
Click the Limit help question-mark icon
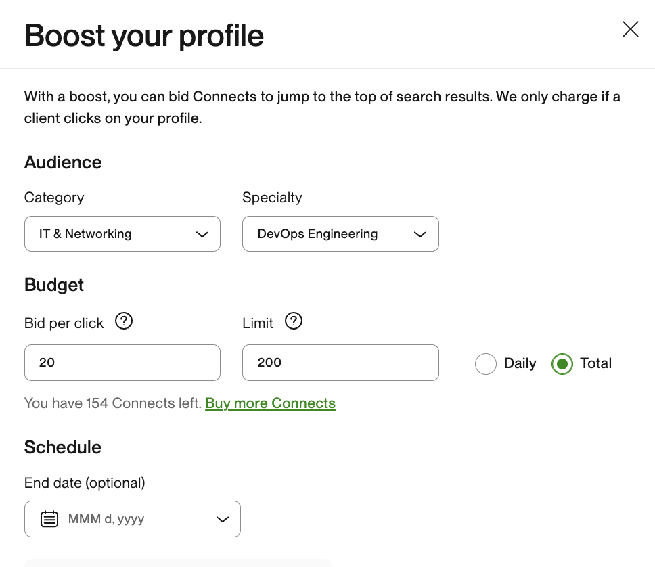pos(293,321)
